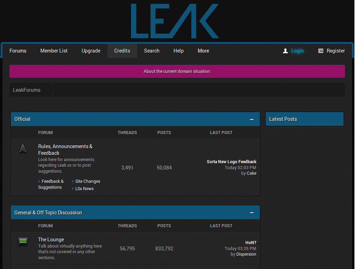Click THREADS header in General Discussion table

(127, 226)
